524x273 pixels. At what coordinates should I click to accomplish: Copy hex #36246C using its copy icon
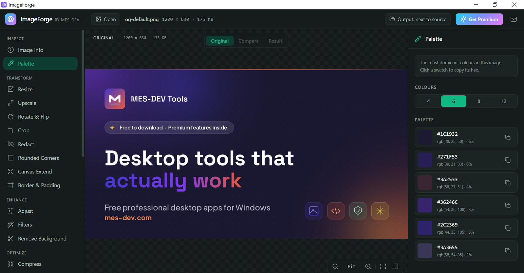click(508, 205)
